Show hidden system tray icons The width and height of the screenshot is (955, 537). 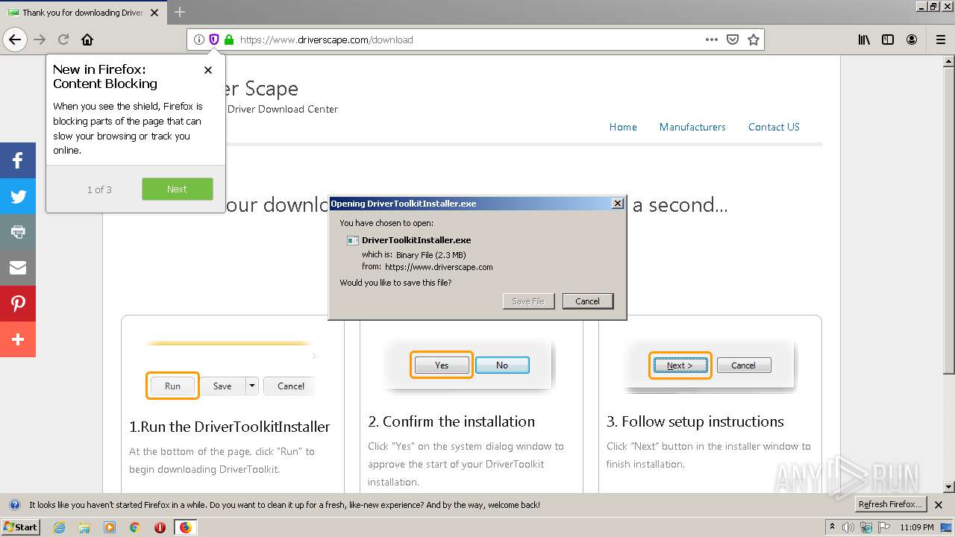(x=832, y=527)
